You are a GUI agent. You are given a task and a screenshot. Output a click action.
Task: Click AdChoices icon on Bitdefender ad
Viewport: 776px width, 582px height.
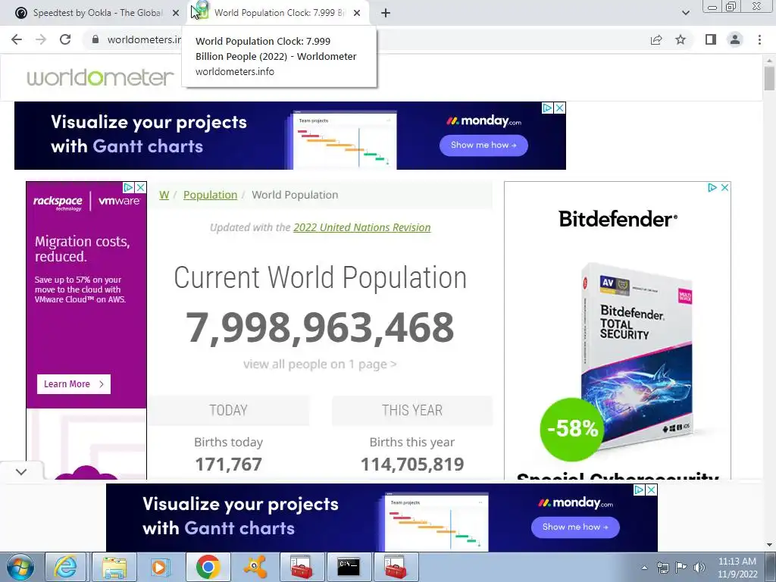point(712,188)
